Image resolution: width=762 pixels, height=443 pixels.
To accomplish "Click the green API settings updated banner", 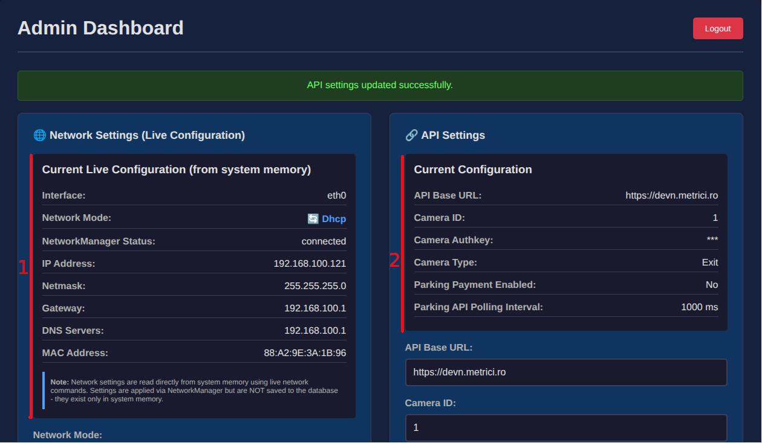I will pyautogui.click(x=380, y=86).
